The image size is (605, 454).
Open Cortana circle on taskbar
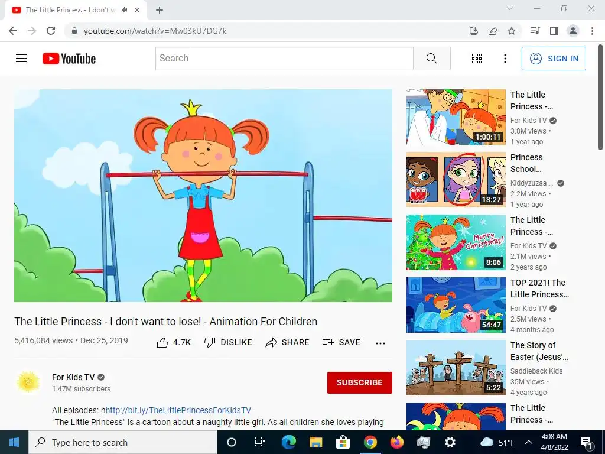[x=232, y=442]
